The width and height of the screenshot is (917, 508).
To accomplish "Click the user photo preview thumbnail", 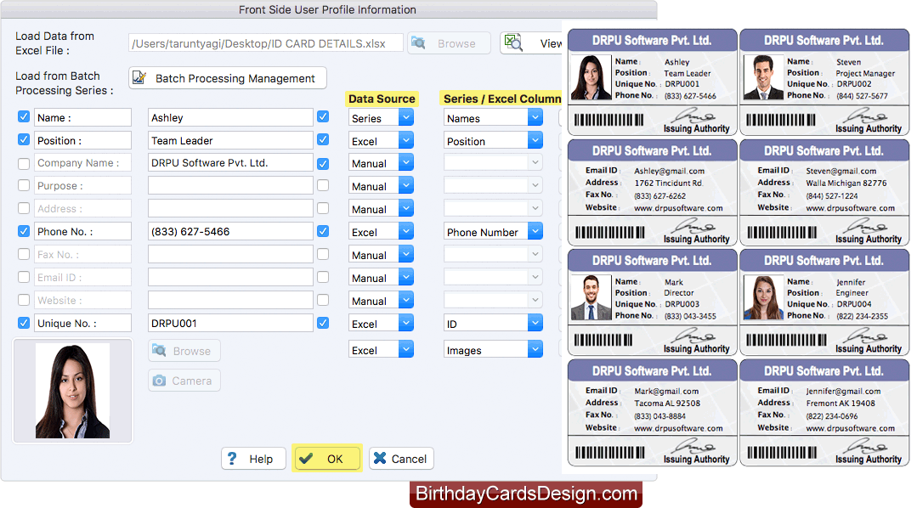I will [72, 391].
